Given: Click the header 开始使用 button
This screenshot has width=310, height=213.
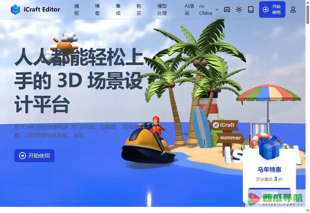Looking at the screenshot, I should (272, 9).
